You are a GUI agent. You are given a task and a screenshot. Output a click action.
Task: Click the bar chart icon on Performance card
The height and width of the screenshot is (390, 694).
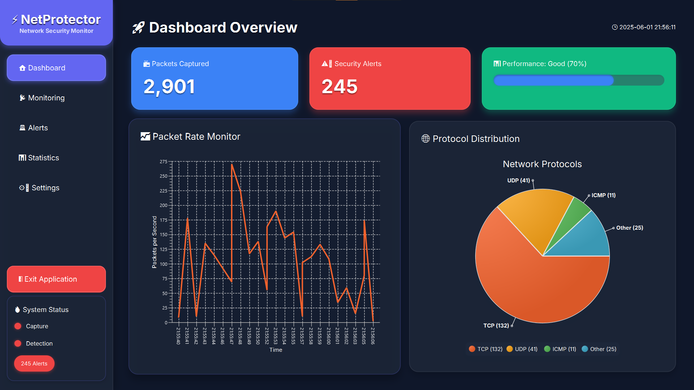pyautogui.click(x=497, y=64)
